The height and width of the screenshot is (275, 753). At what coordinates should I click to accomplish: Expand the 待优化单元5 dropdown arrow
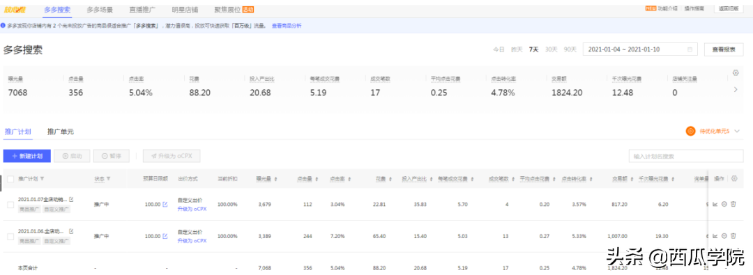(x=738, y=131)
